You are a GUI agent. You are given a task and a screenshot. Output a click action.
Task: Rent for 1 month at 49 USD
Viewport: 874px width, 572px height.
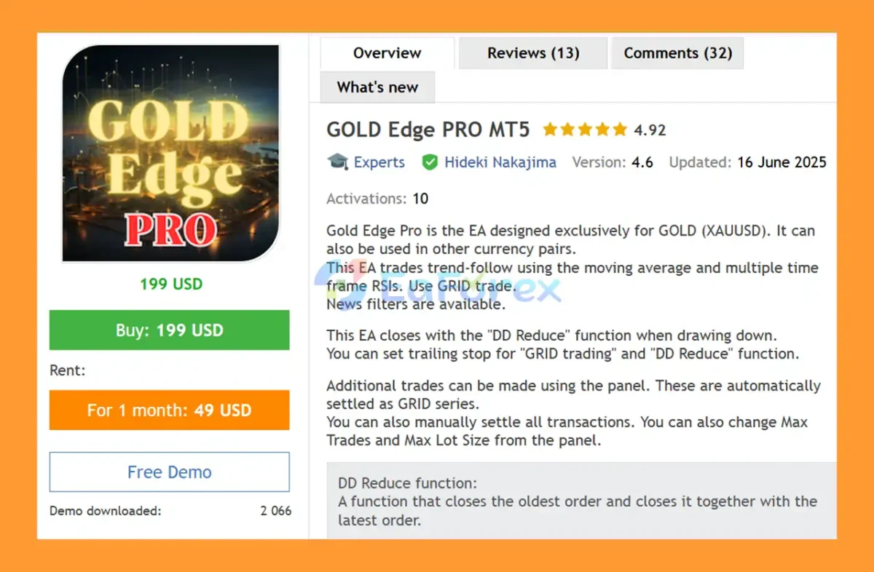coord(169,410)
